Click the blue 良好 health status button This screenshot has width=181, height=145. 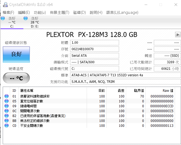pyautogui.click(x=16, y=55)
